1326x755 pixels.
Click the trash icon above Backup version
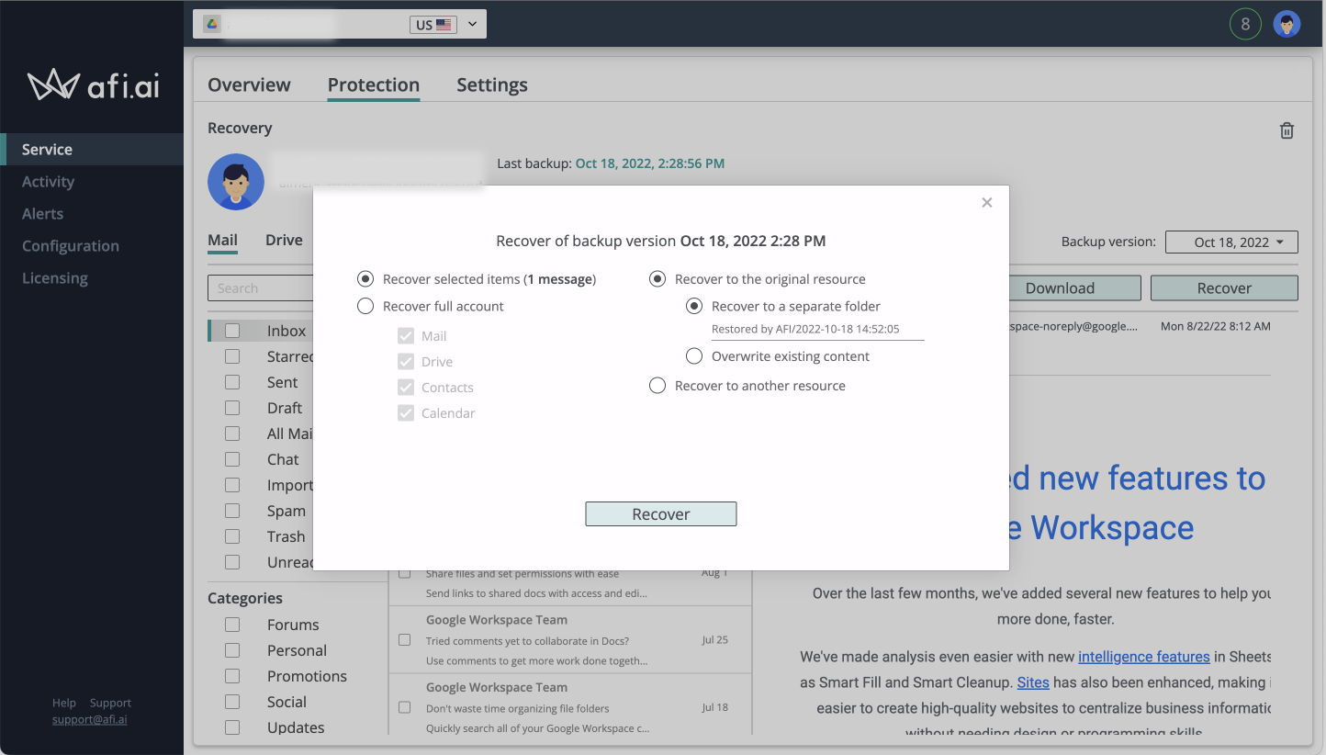[x=1287, y=130]
